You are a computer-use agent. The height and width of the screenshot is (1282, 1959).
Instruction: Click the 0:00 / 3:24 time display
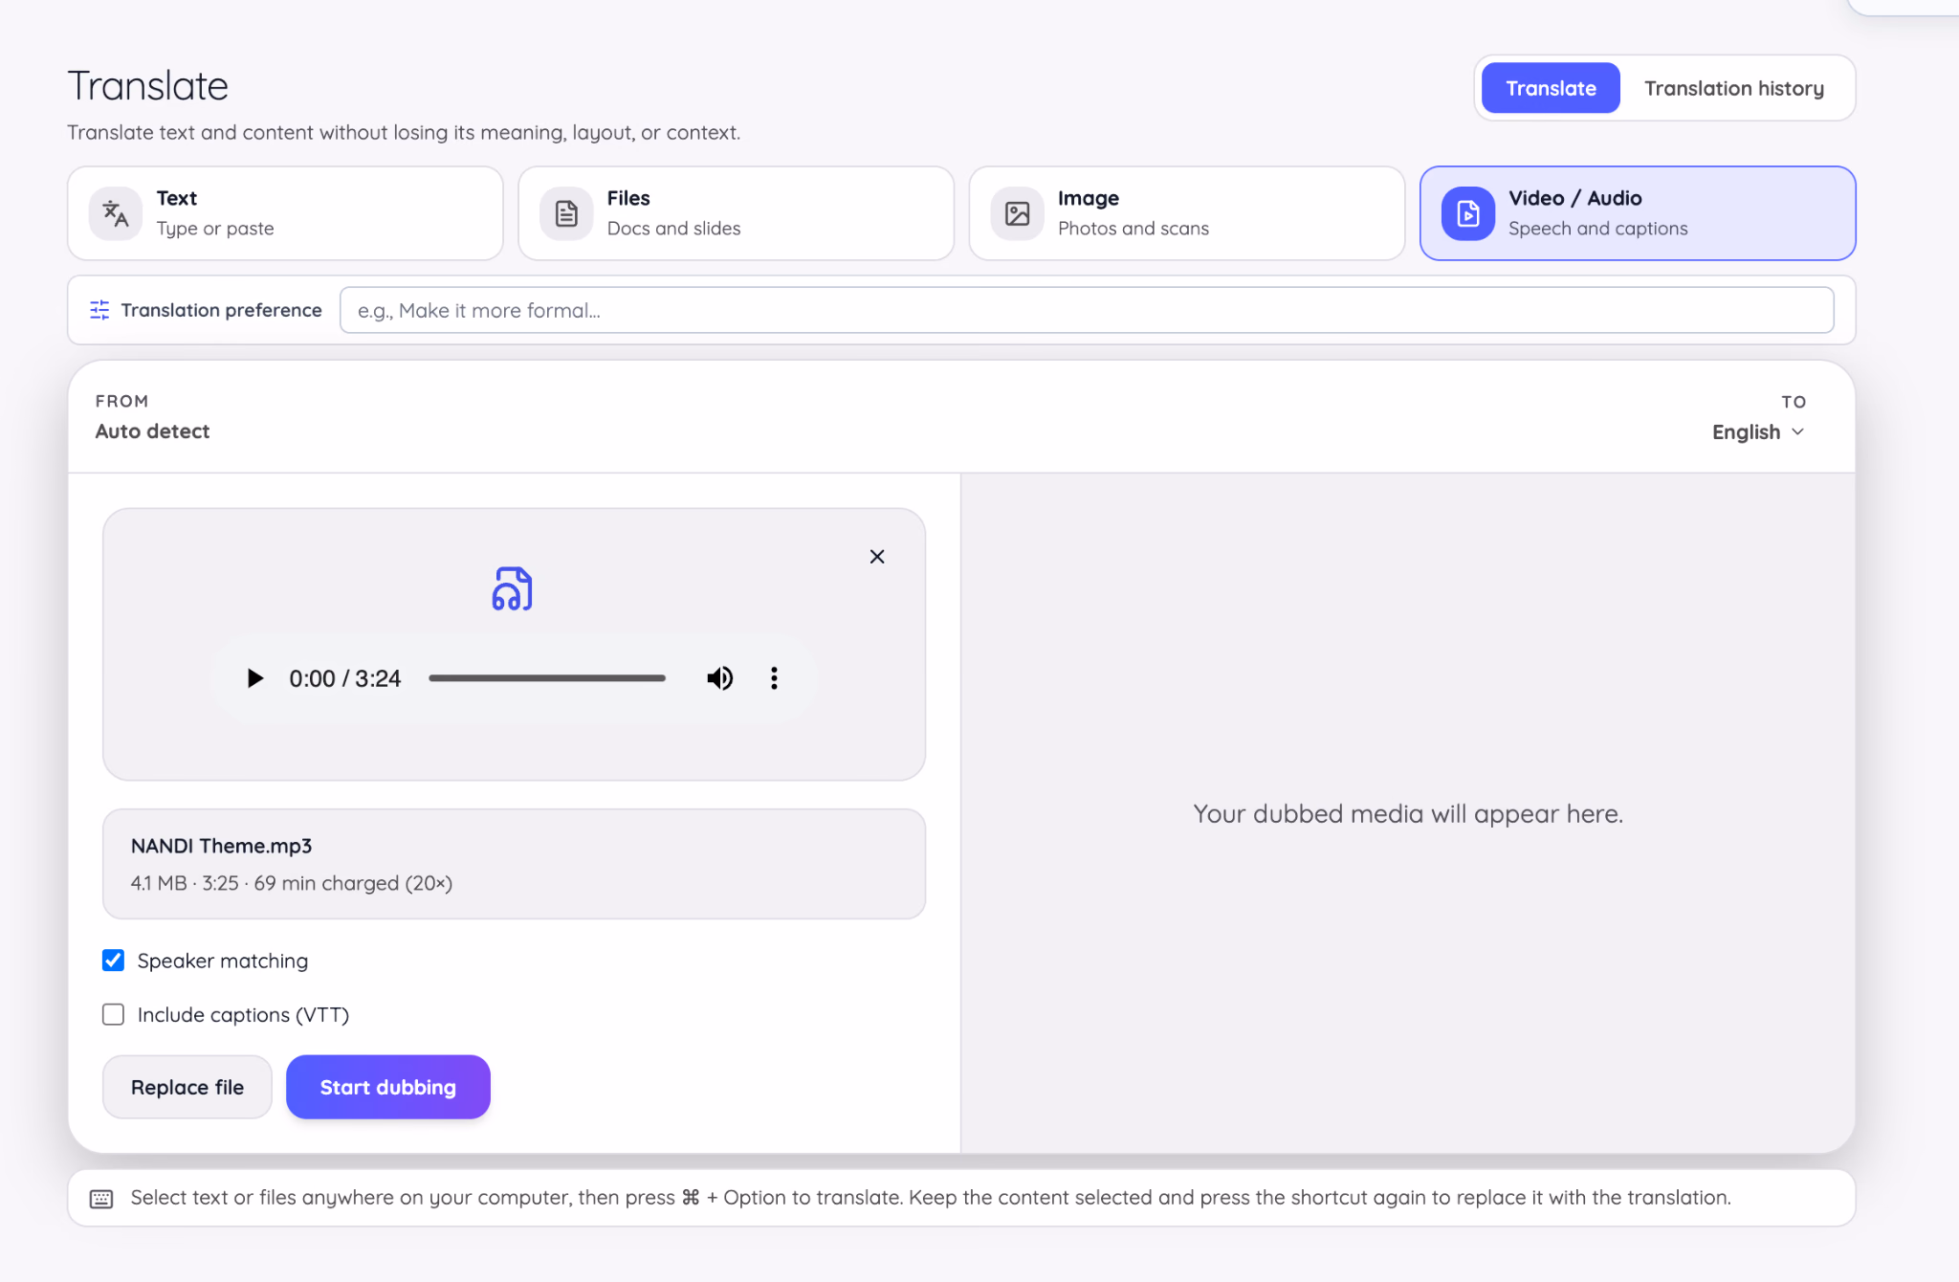(345, 678)
